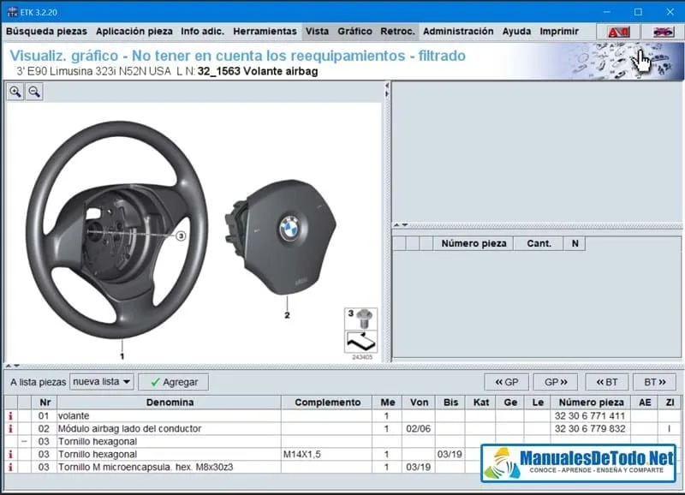Open info icon for Módulo airbag row
This screenshot has height=495, width=685.
pos(9,428)
